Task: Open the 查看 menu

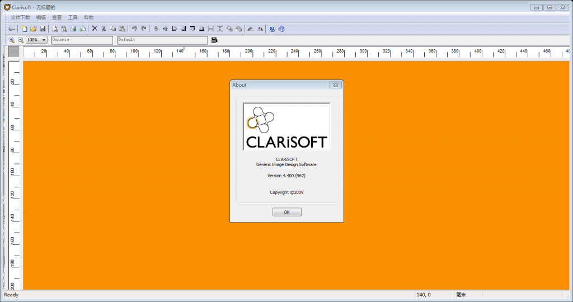Action: point(57,17)
